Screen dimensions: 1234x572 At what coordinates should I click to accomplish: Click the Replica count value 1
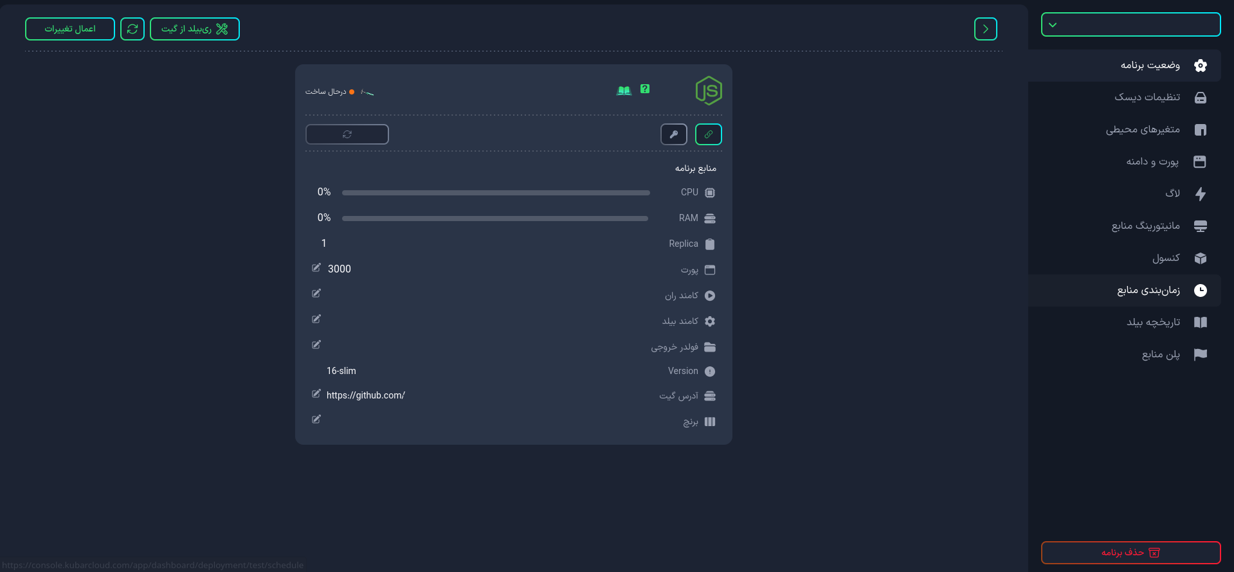(323, 243)
